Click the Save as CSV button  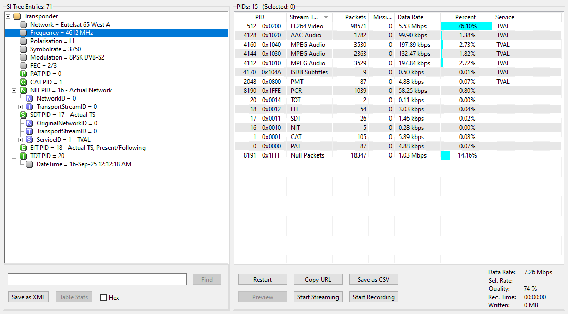[374, 279]
